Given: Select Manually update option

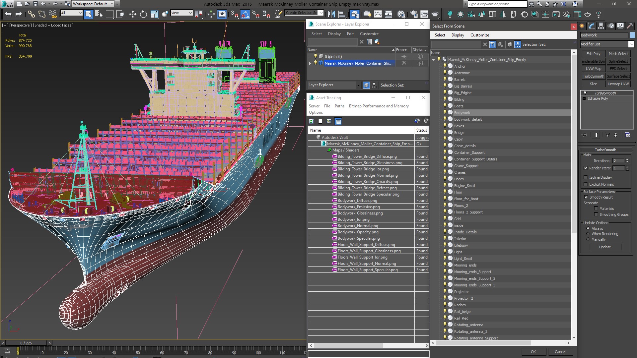Looking at the screenshot, I should (x=588, y=239).
